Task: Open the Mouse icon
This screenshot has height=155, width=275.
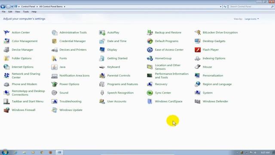Action: coord(198,67)
